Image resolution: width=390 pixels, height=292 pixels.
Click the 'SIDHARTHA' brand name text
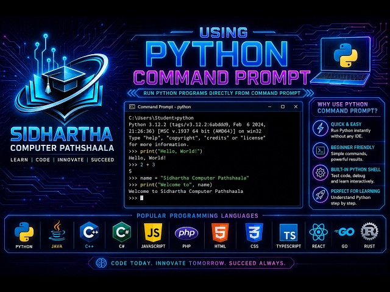62,134
